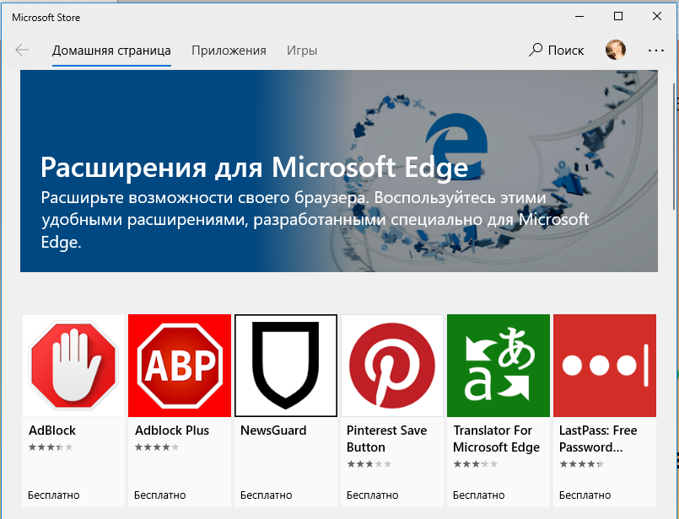Open Translator For Microsoft Edge title
679x519 pixels.
[x=496, y=439]
